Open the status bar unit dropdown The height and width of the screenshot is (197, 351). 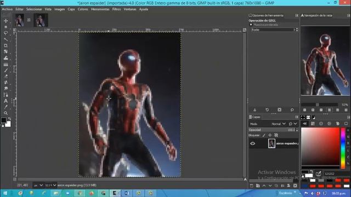tap(38, 185)
